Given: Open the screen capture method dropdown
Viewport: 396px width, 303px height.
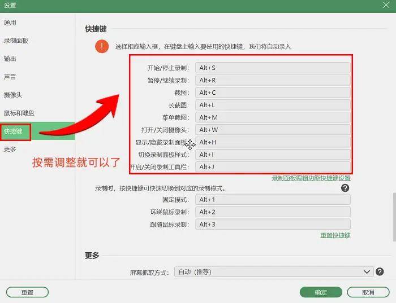Looking at the screenshot, I should [274, 271].
